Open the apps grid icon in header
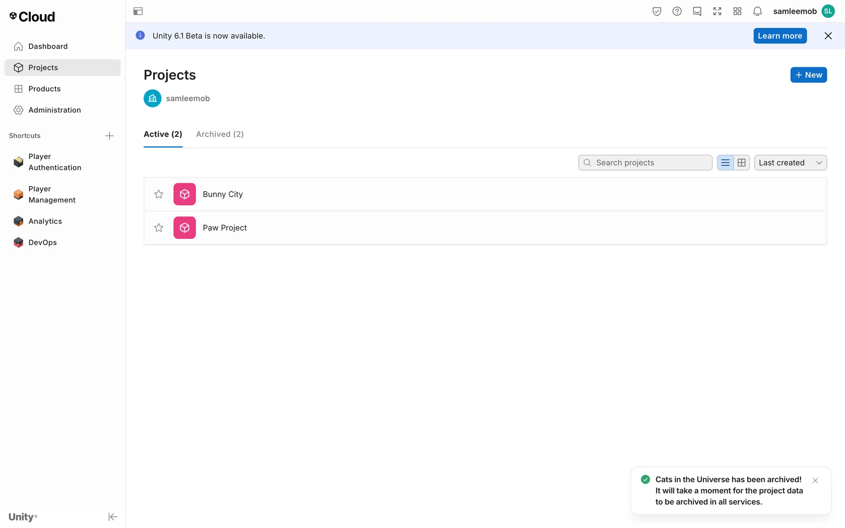 coord(737,11)
